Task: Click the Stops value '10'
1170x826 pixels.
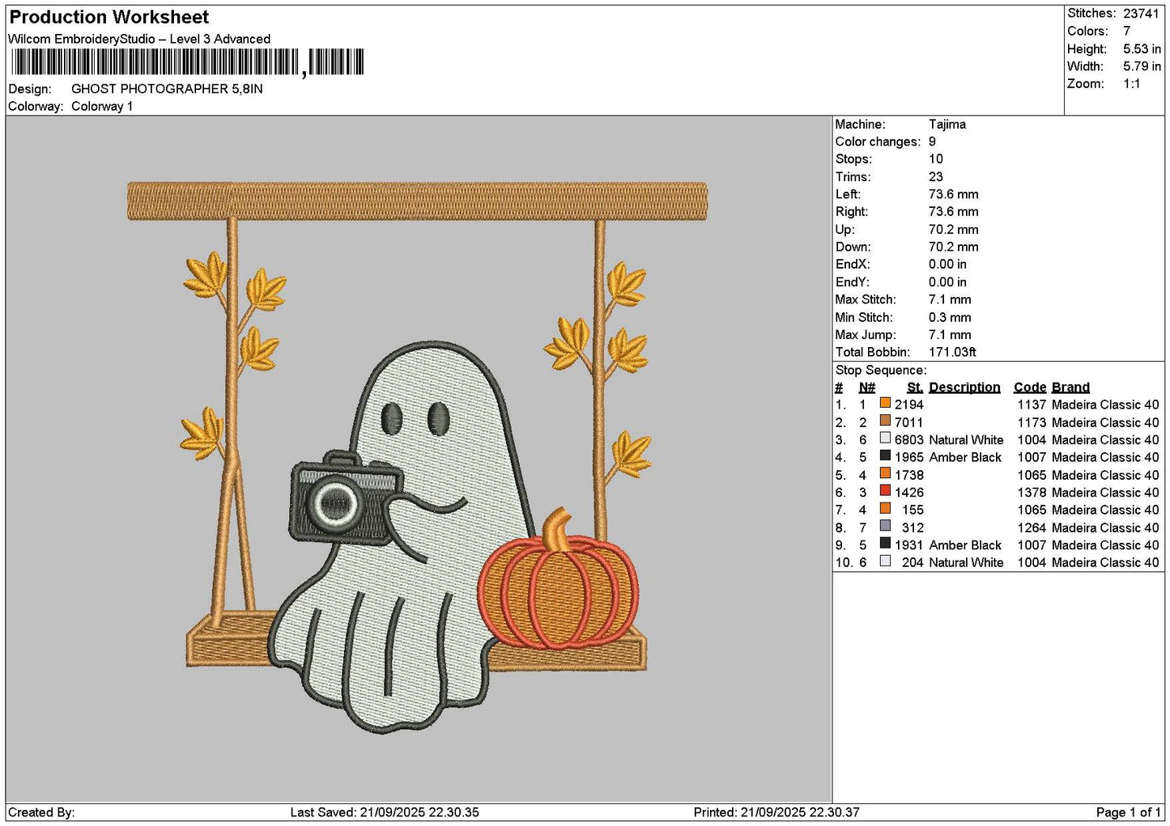Action: click(x=936, y=159)
